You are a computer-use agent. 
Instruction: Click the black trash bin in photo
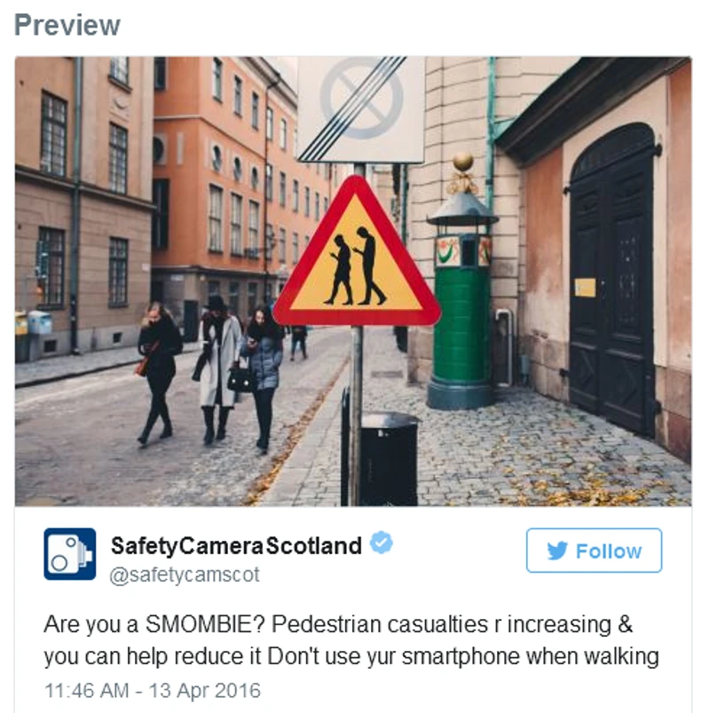(389, 458)
